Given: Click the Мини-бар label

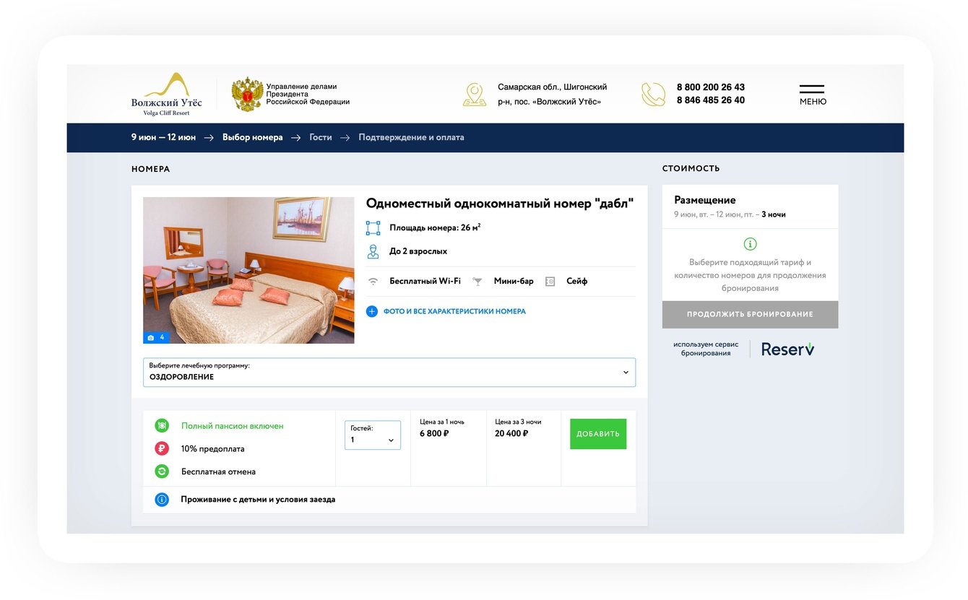Looking at the screenshot, I should 514,282.
